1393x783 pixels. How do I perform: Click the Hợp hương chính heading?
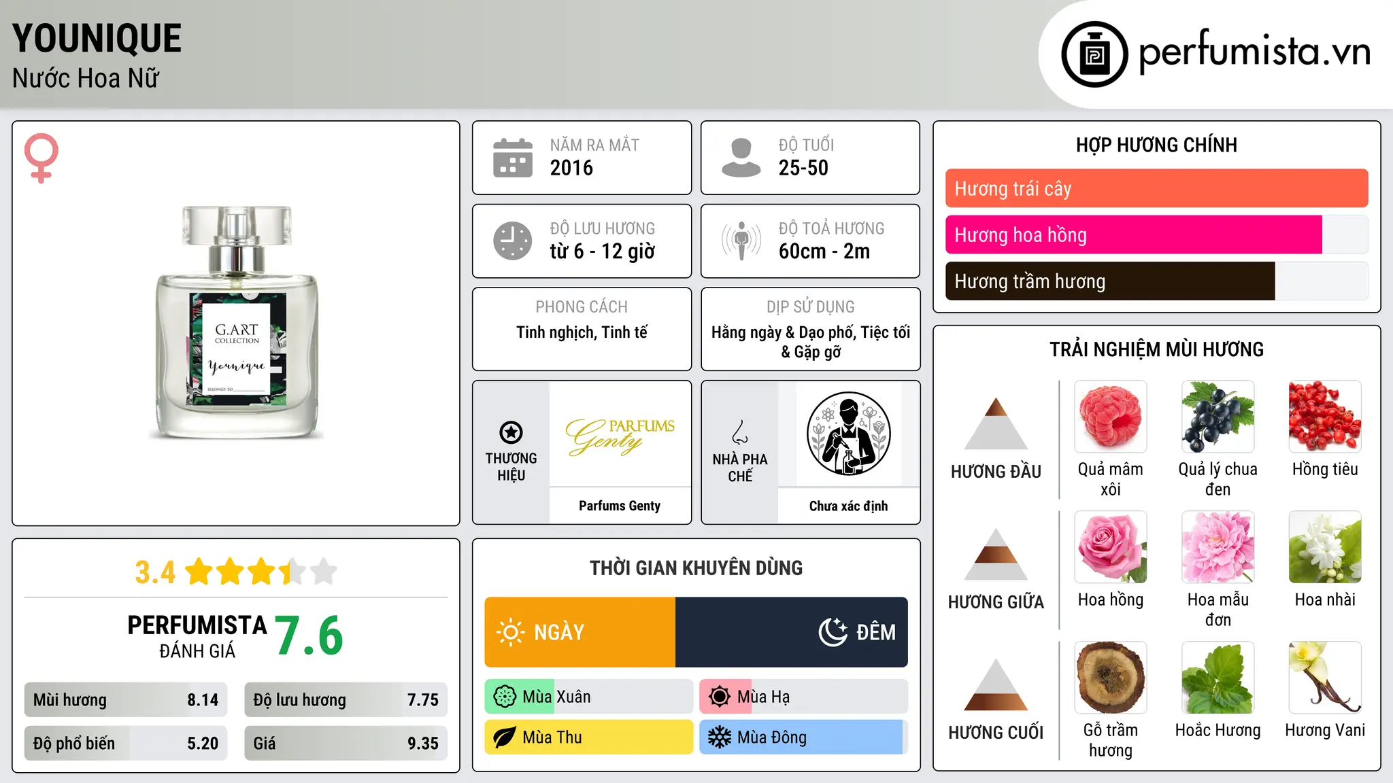pos(1156,145)
